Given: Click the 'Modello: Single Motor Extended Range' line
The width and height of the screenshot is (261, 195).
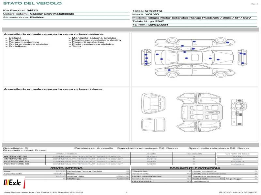Looking at the screenshot, I should click(192, 18).
